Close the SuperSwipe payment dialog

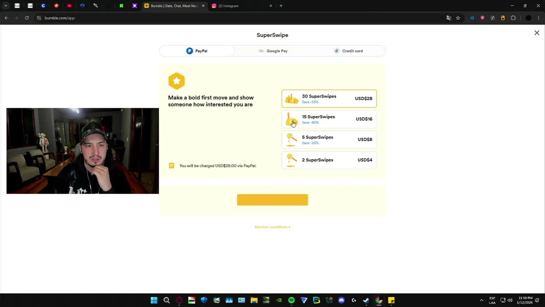point(537,33)
